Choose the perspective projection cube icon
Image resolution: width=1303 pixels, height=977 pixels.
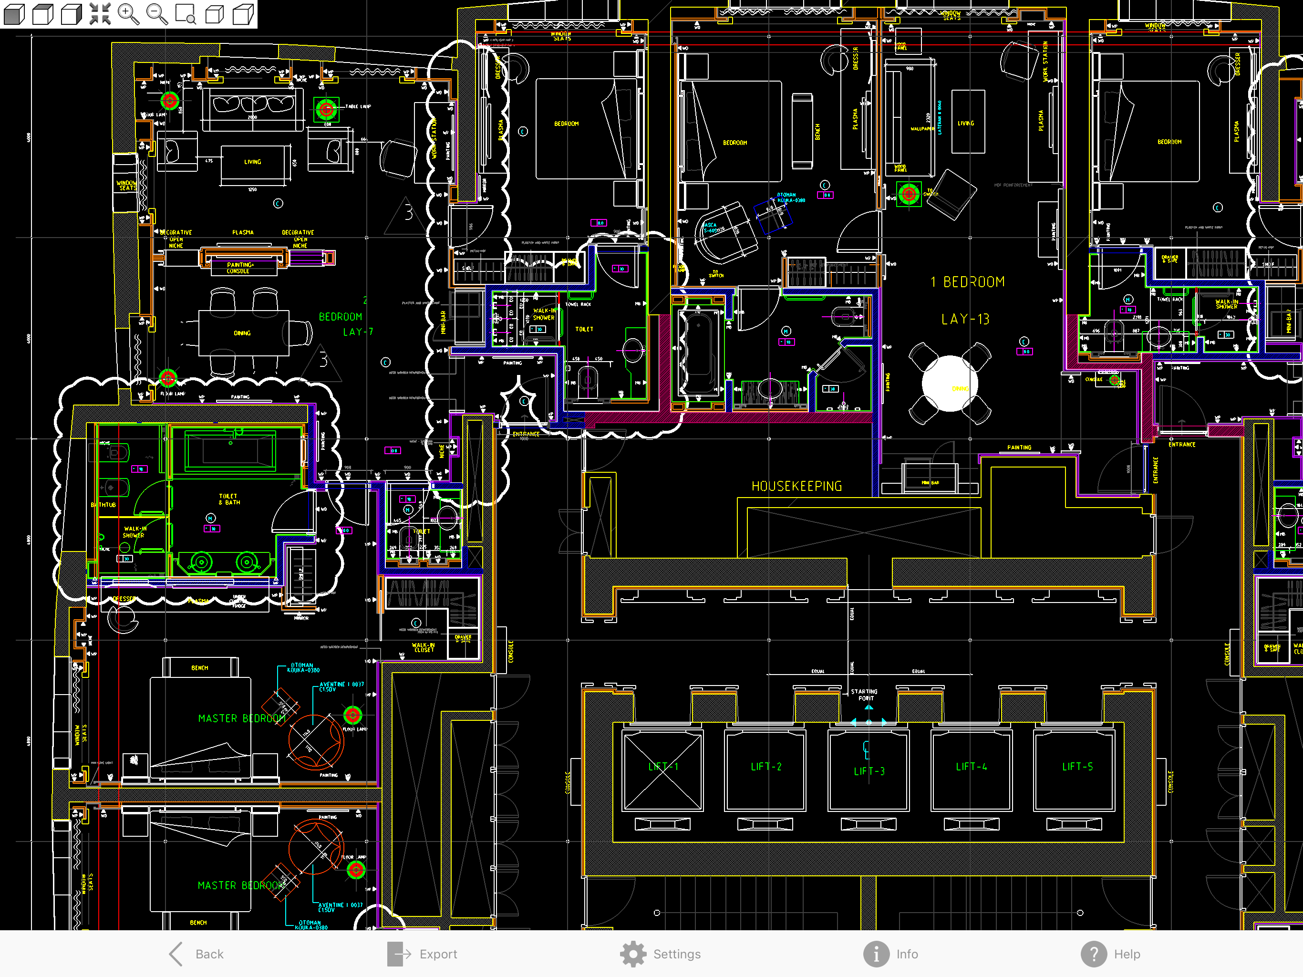[x=243, y=13]
